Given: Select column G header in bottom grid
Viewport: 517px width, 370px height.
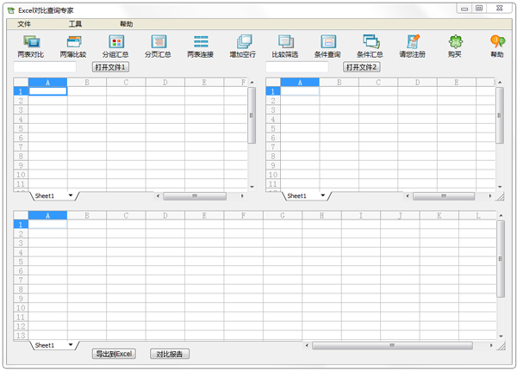Looking at the screenshot, I should click(283, 216).
